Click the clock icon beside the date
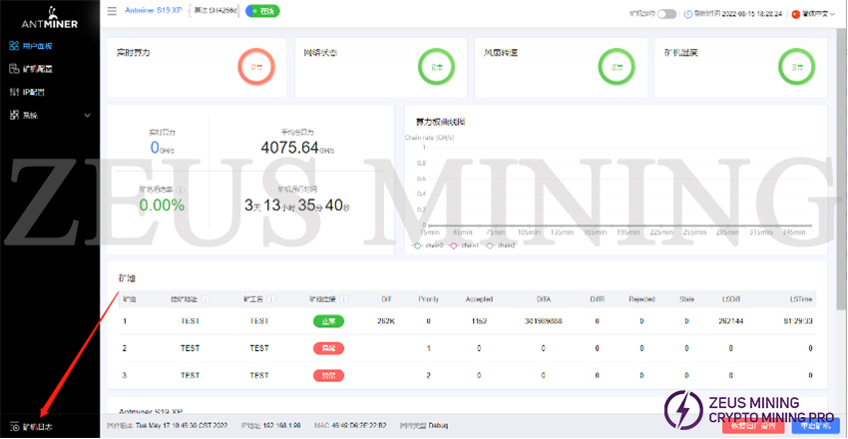848x439 pixels. coord(687,14)
